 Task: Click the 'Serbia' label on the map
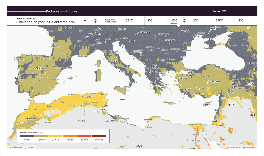click(151, 50)
